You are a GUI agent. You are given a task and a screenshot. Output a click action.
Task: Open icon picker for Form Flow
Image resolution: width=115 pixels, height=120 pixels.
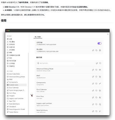100,98
